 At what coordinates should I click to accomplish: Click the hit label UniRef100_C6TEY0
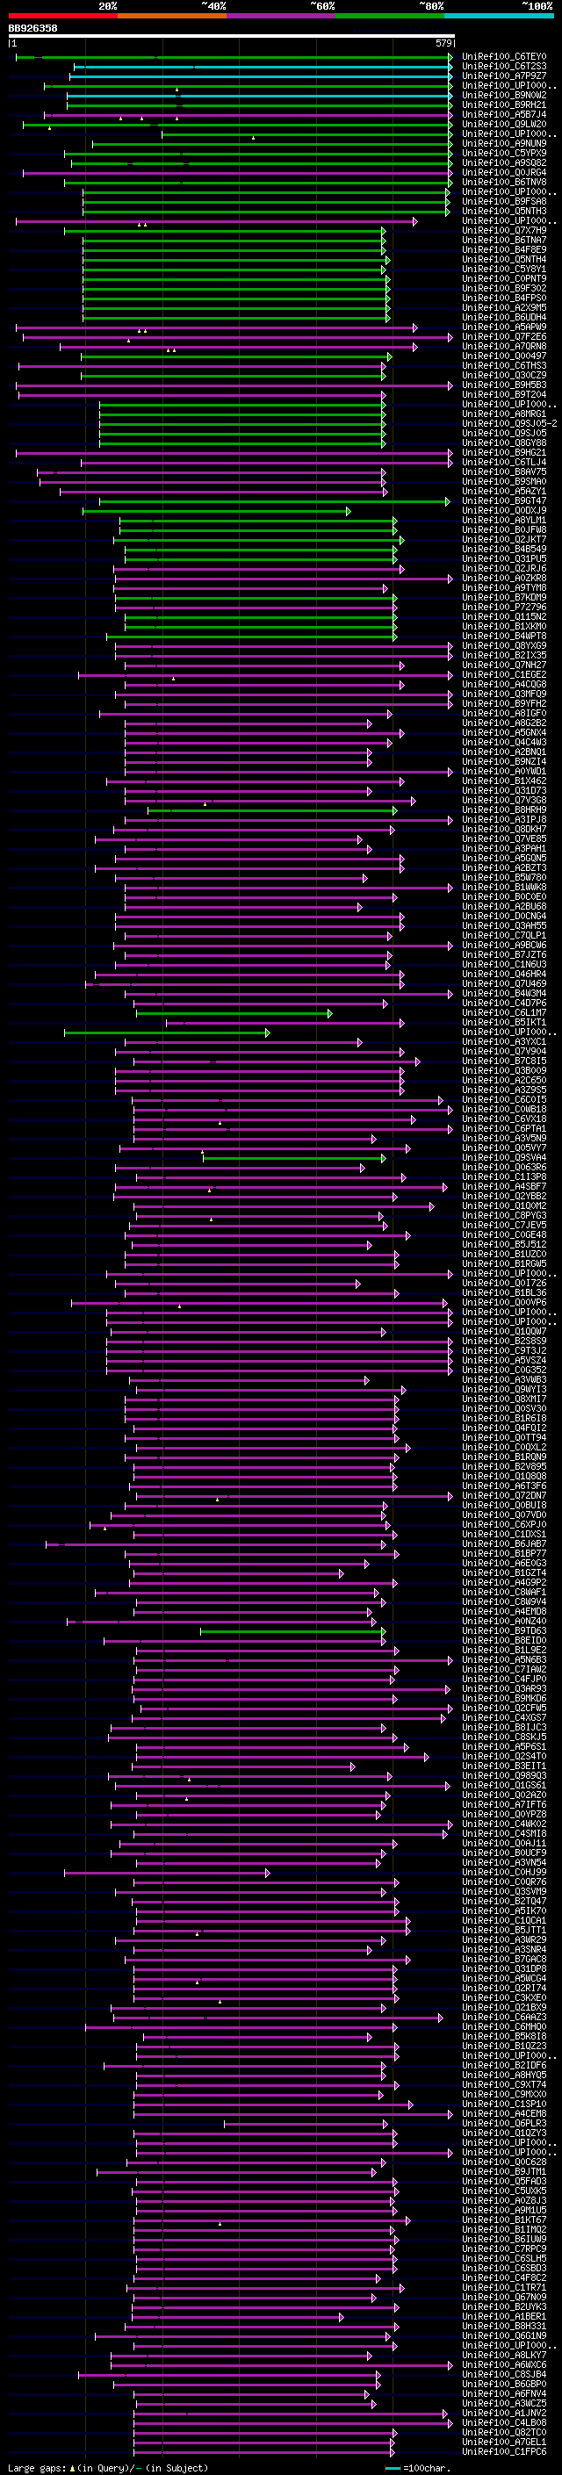503,57
